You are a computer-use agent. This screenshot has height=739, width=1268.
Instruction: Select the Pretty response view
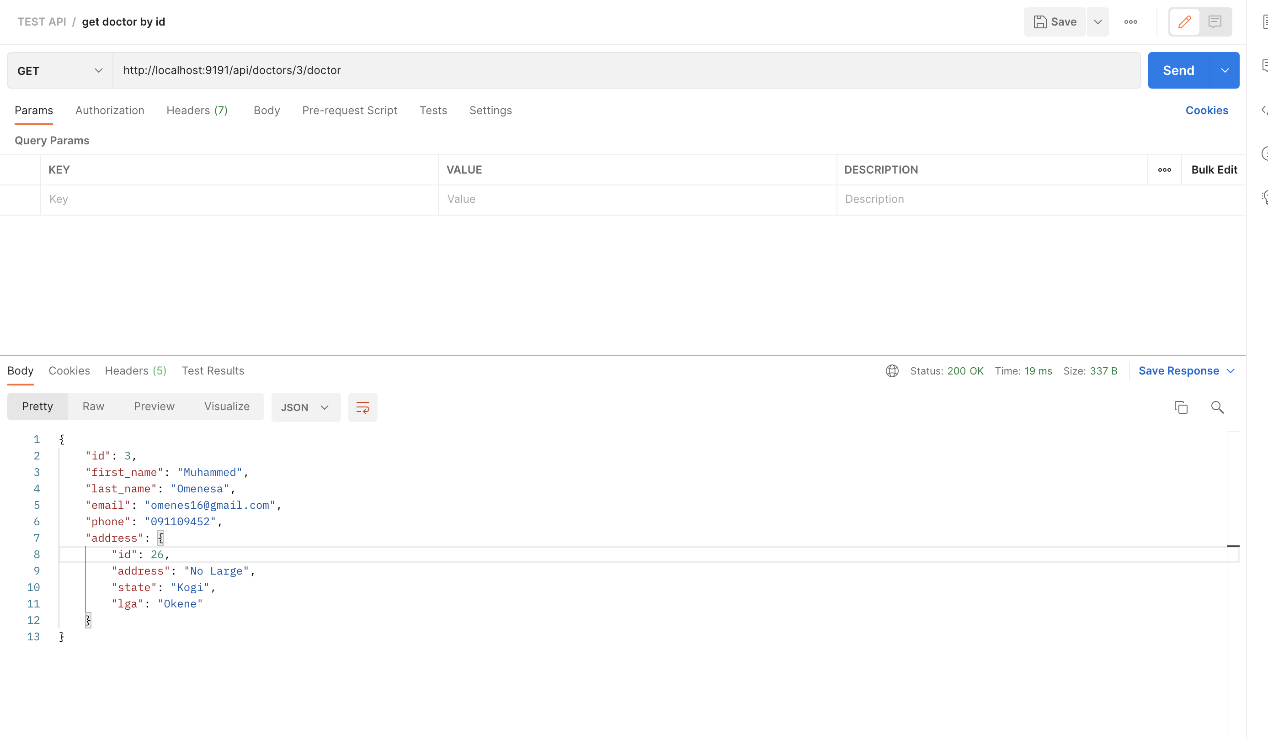coord(37,406)
